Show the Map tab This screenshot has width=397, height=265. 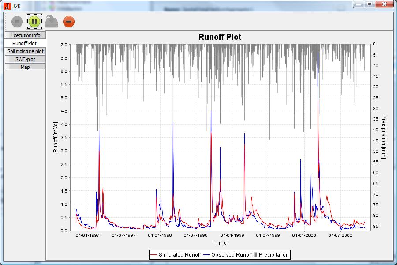coord(25,67)
